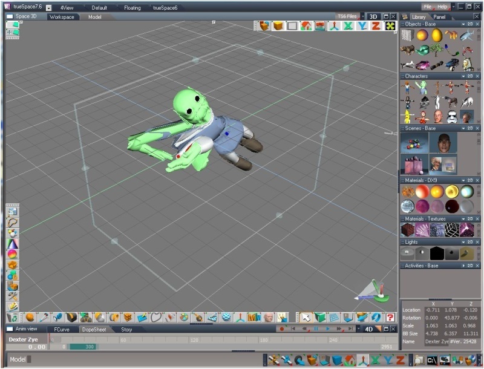Screen dimensions: 484x369
Task: Select the orange sphere DX9 material
Action: (437, 192)
